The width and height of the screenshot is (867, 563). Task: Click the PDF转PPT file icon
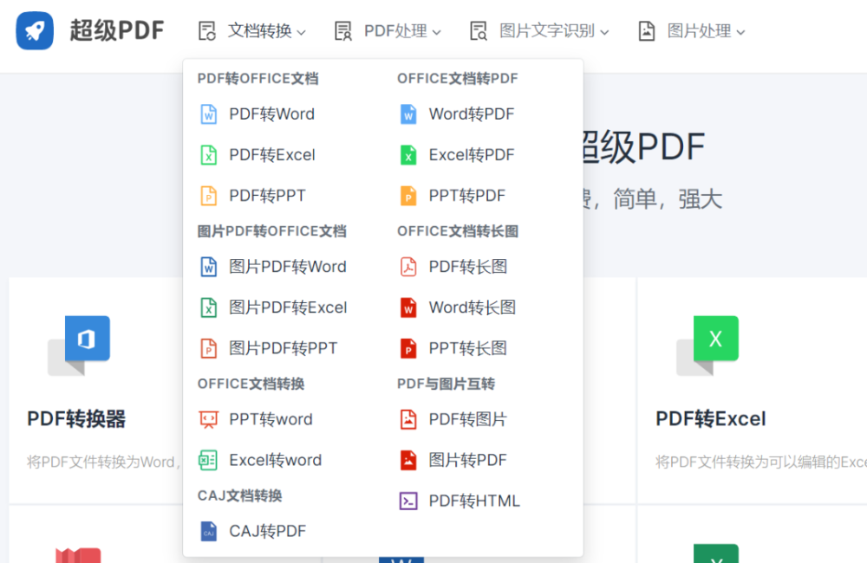[x=208, y=196]
